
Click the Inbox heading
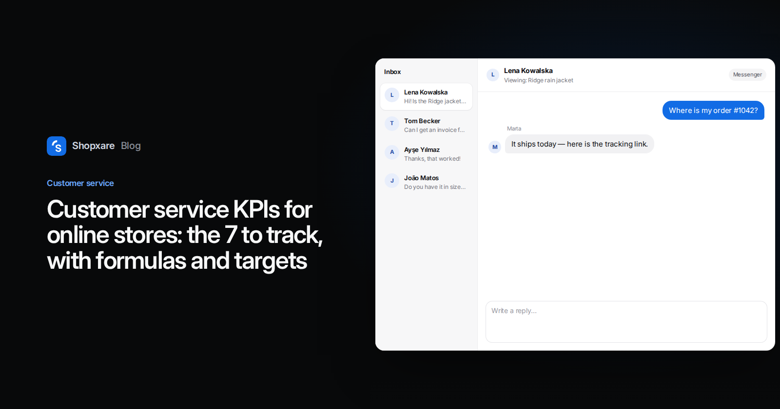click(392, 72)
